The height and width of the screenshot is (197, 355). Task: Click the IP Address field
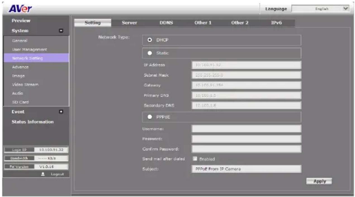point(246,65)
